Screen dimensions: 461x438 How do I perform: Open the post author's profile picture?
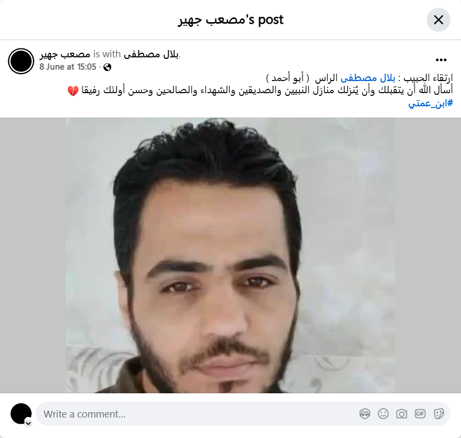point(21,61)
